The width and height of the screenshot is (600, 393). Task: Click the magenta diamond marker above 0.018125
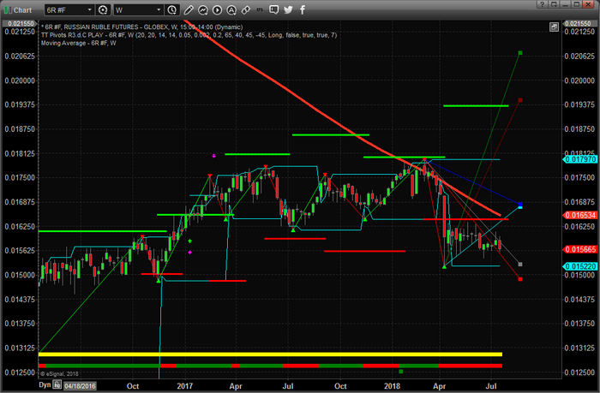coord(213,156)
